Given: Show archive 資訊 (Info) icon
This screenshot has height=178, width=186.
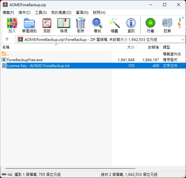Looking at the screenshot, I should point(131,25).
